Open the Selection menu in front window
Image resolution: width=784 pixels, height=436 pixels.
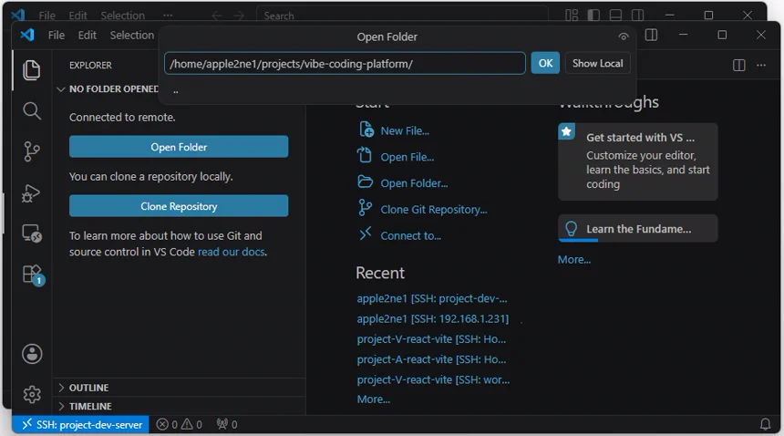click(132, 35)
